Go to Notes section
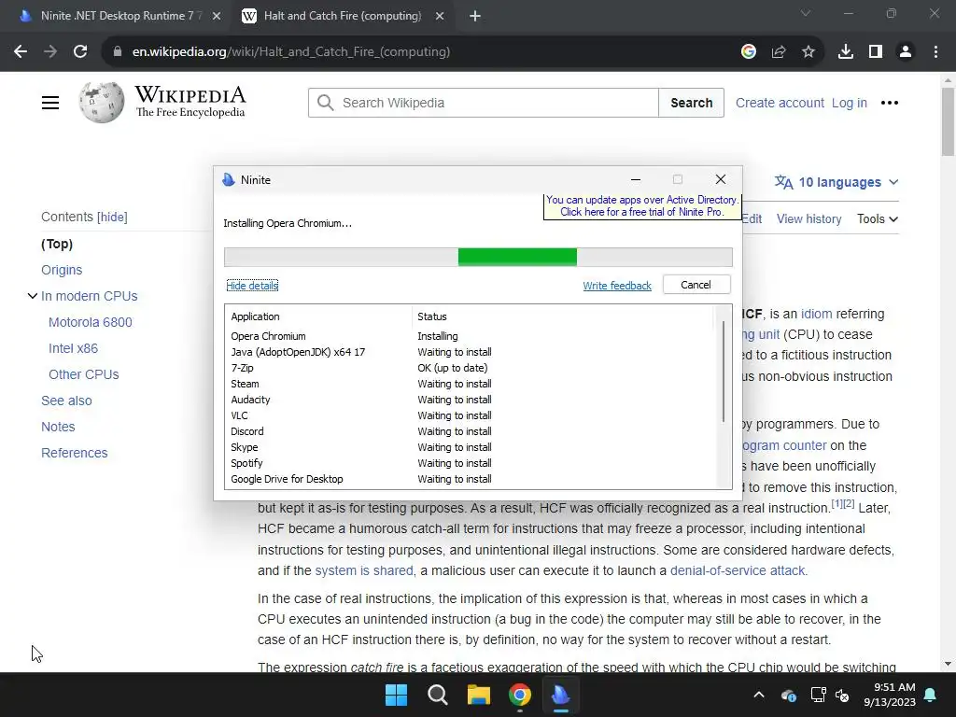Viewport: 956px width, 717px height. [x=58, y=427]
